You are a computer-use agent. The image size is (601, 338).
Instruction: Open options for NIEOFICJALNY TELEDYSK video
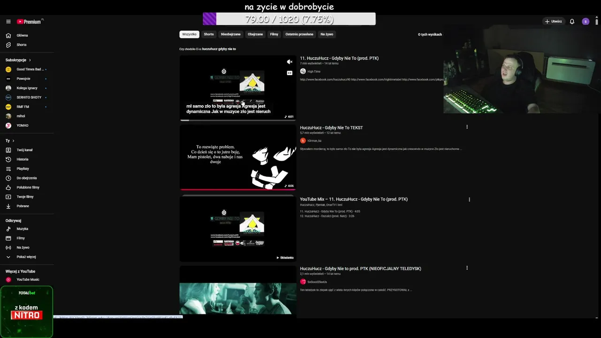[x=467, y=268]
